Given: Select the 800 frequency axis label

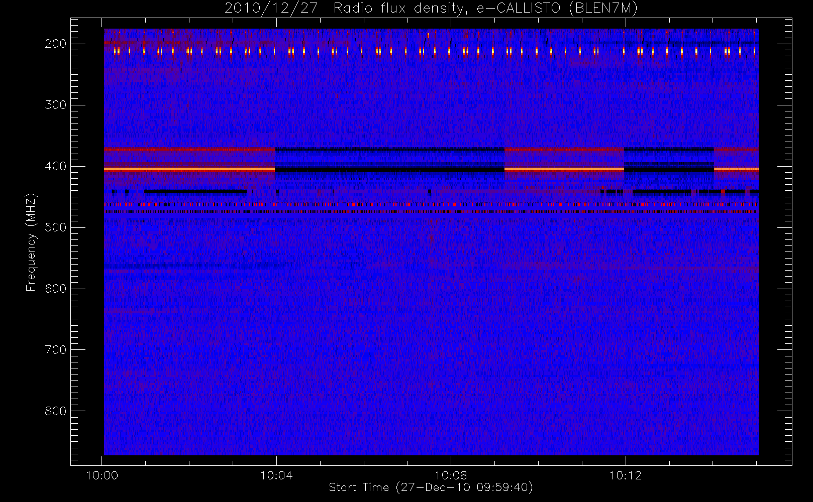Looking at the screenshot, I should (55, 411).
